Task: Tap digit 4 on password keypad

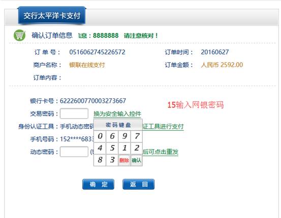Action: pos(100,148)
